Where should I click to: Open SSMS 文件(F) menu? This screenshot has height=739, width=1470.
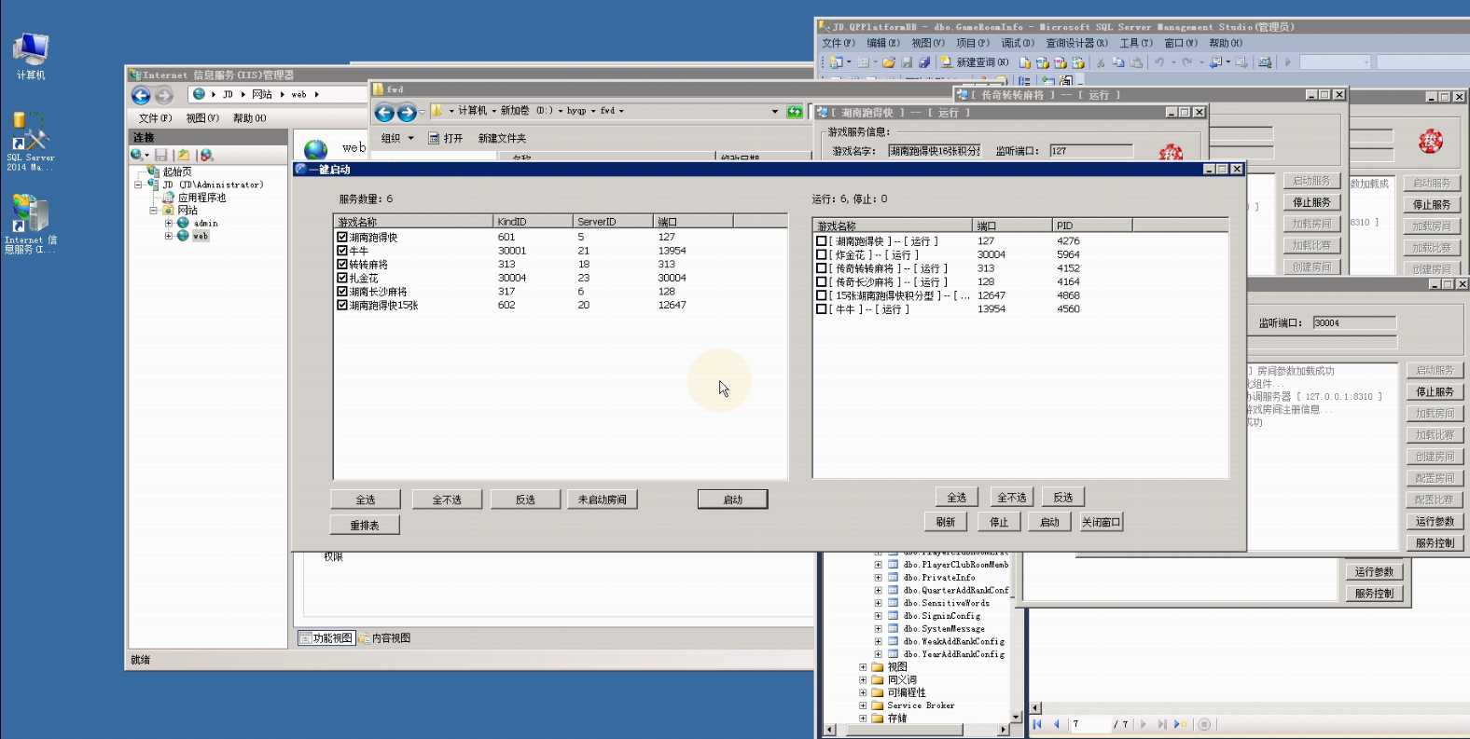point(838,43)
